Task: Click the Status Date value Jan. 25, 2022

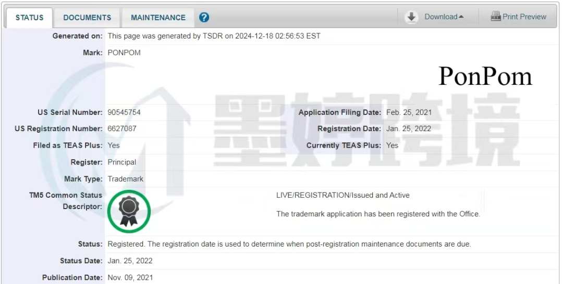Action: pyautogui.click(x=130, y=261)
